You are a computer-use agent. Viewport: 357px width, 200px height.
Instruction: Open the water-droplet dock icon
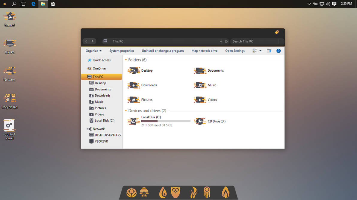click(163, 193)
